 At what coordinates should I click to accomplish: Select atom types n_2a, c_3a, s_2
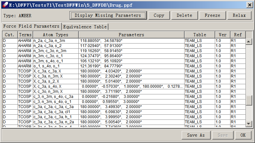56,46
